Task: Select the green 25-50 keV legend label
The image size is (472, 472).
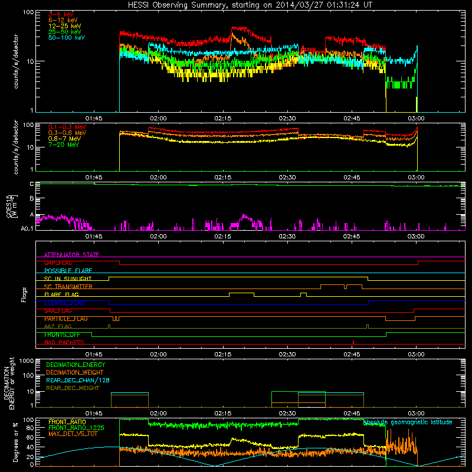Action: (64, 32)
